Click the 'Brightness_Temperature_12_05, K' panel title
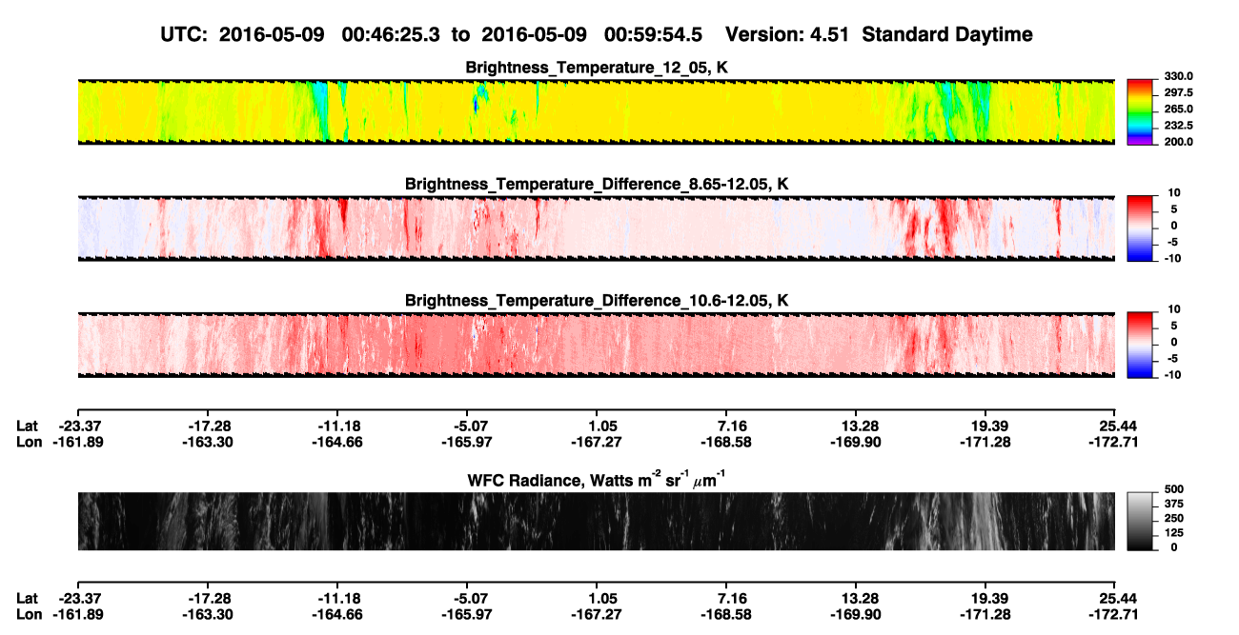This screenshot has width=1239, height=635. pyautogui.click(x=597, y=68)
